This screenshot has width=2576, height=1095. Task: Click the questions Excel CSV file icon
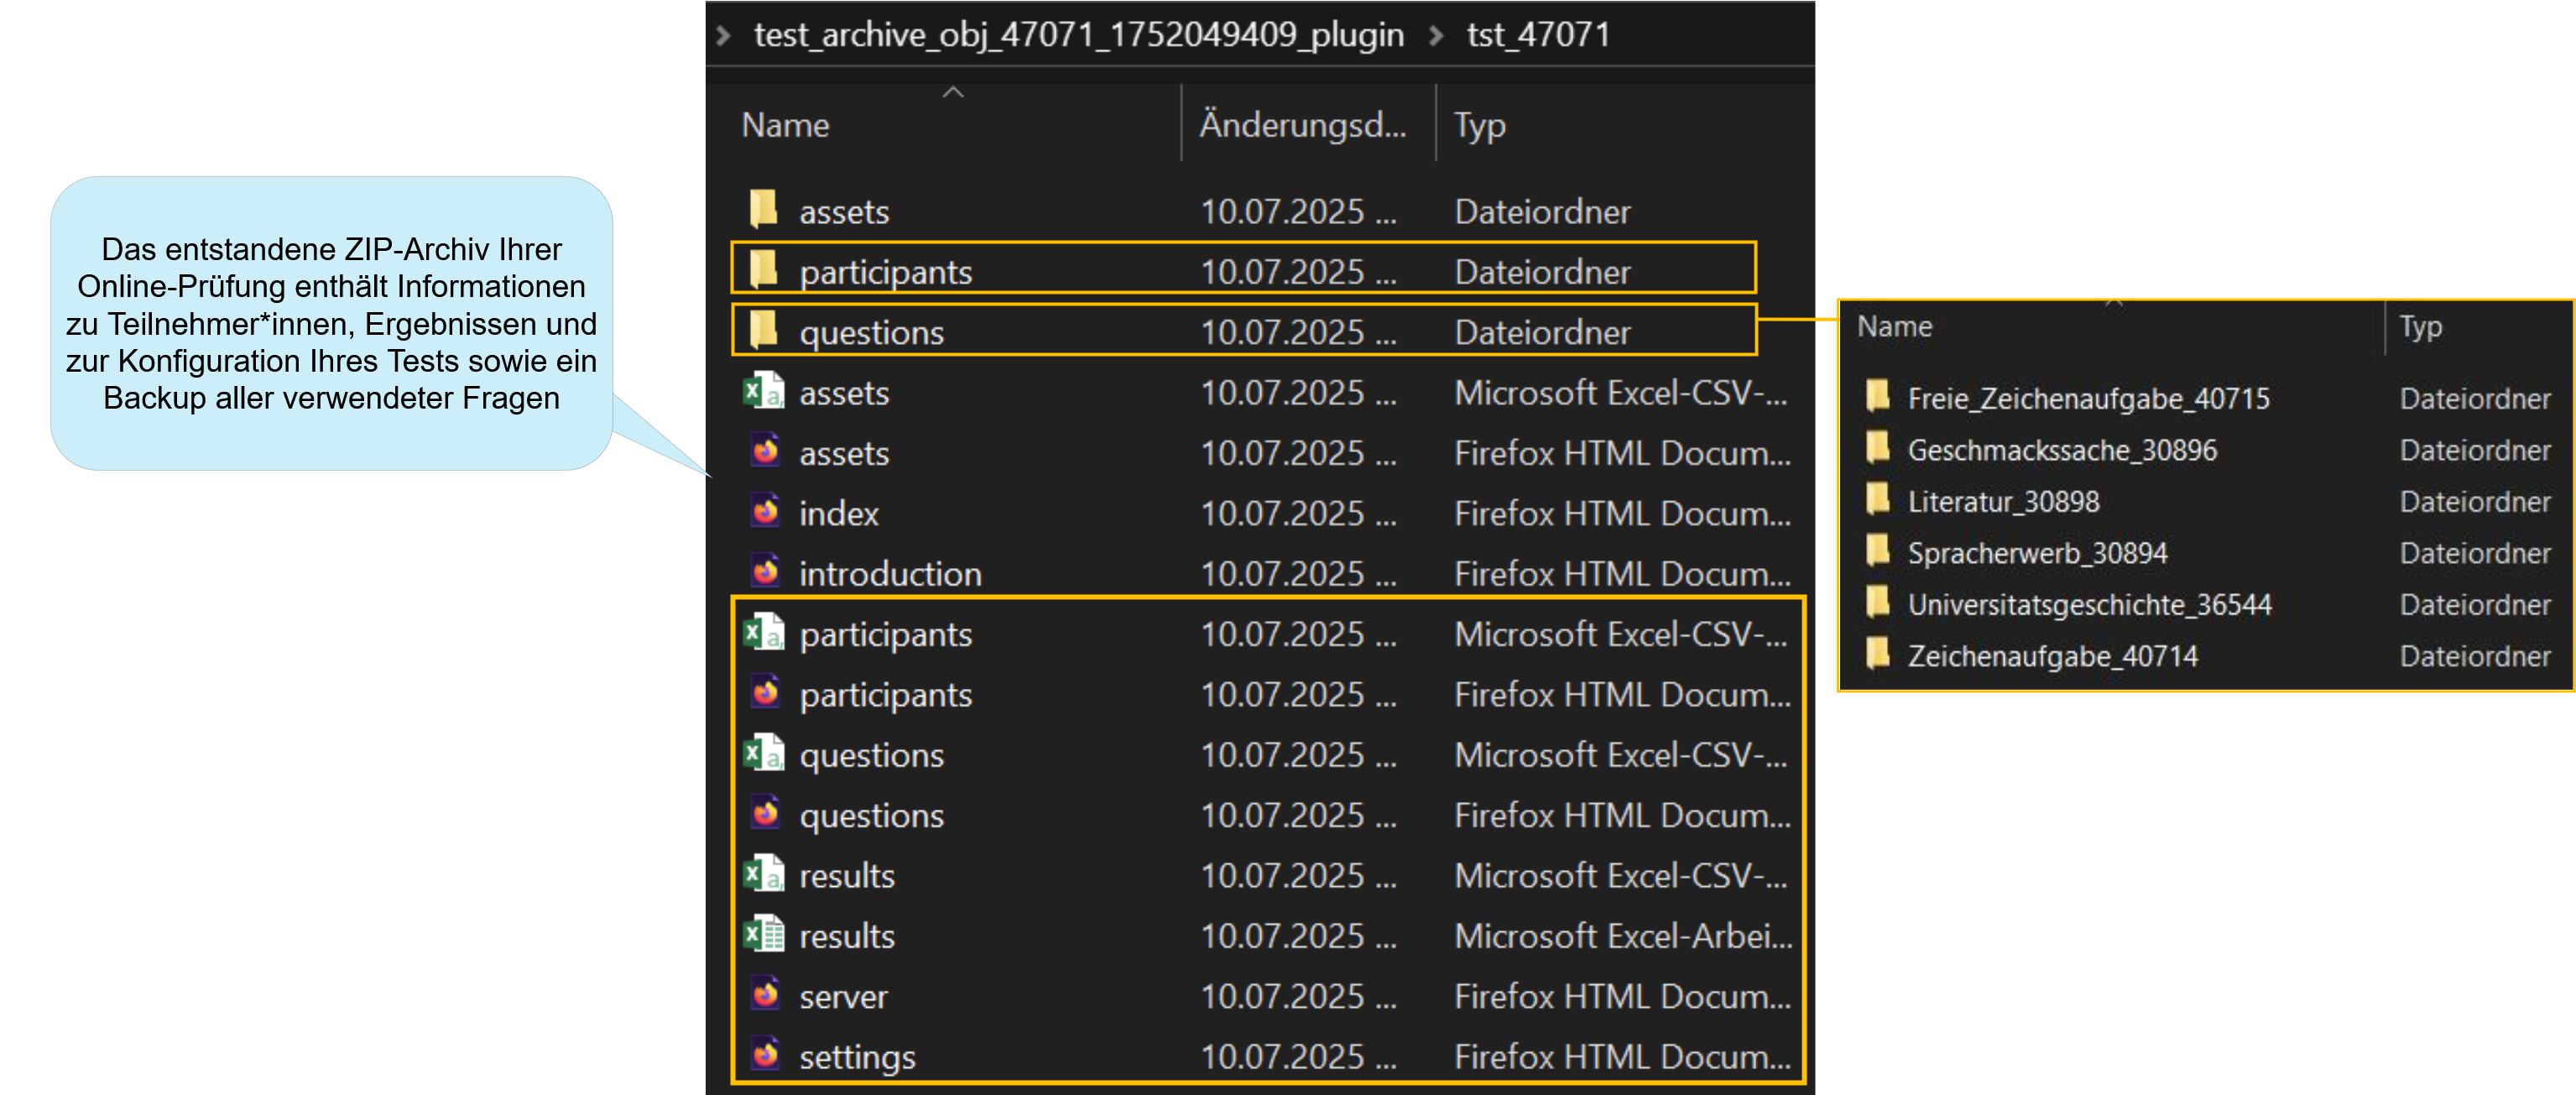pos(764,753)
